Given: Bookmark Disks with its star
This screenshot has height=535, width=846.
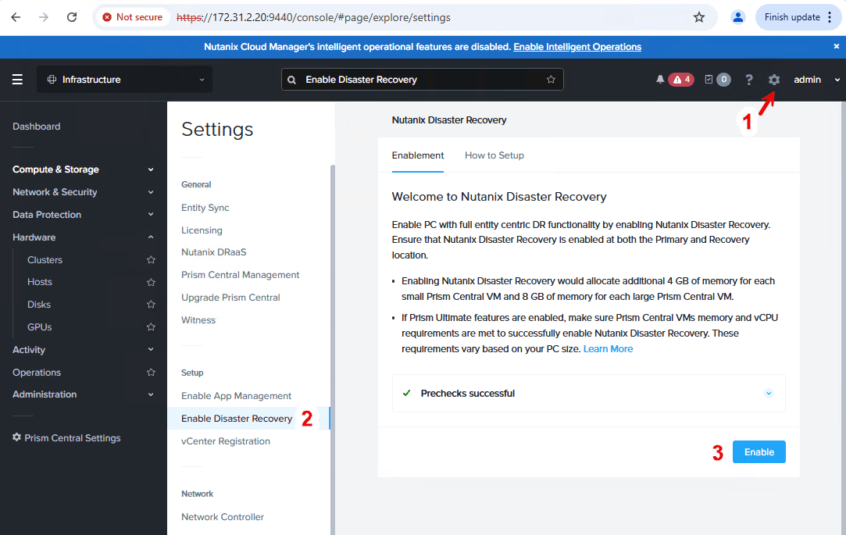Looking at the screenshot, I should pyautogui.click(x=151, y=305).
